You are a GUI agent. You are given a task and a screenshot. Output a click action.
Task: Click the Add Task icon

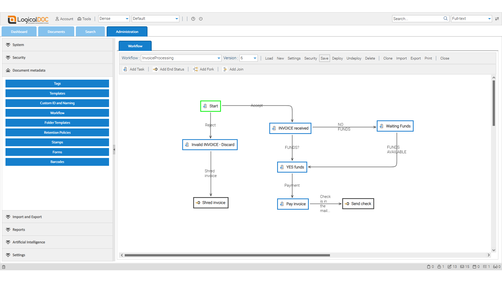point(125,69)
